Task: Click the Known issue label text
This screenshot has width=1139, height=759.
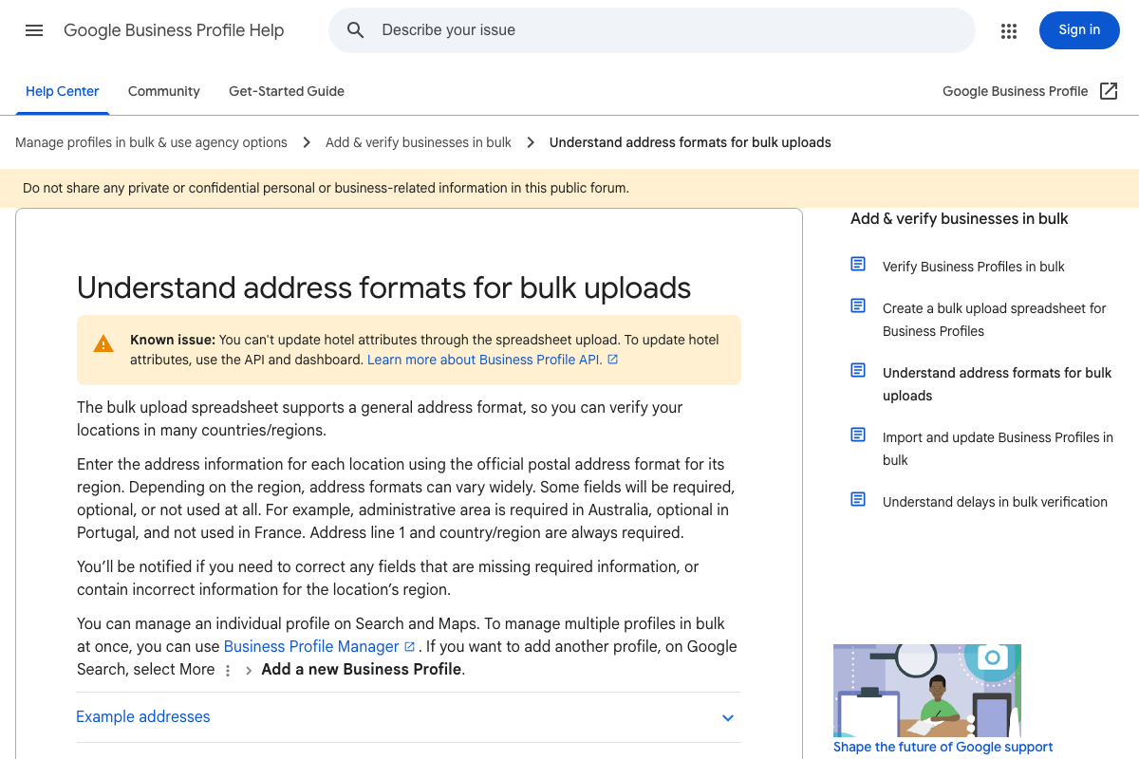Action: pyautogui.click(x=173, y=340)
